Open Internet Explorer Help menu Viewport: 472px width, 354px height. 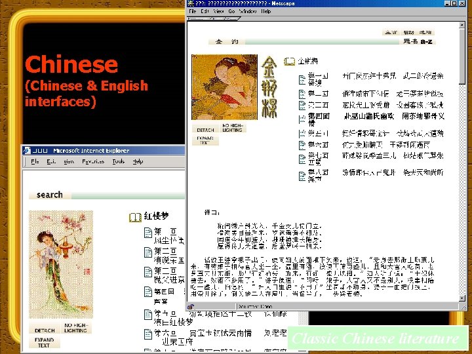pos(138,162)
